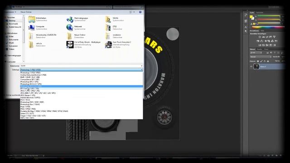The image size is (290, 163).
Task: Open the layer blend mode dropdown
Action: pos(261,57)
